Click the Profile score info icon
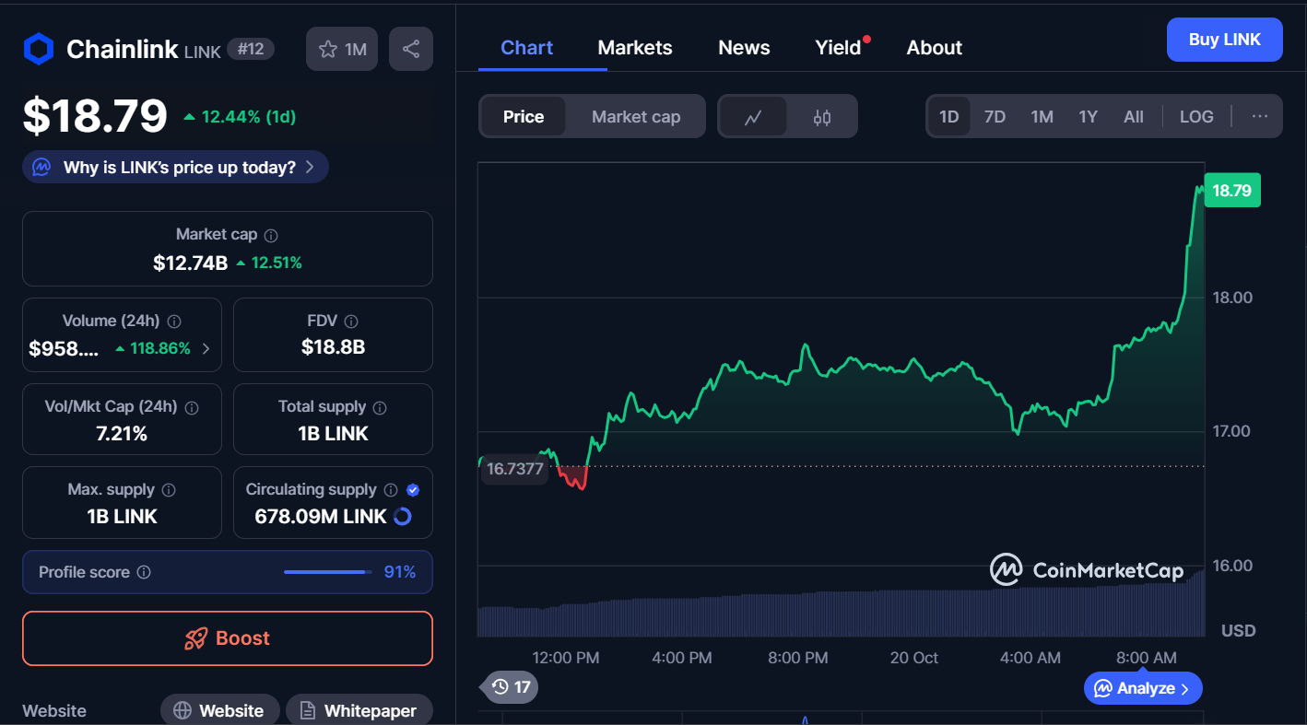1307x725 pixels. 144,572
